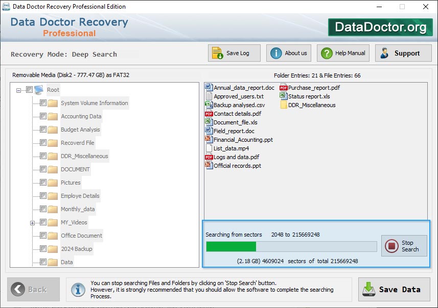Click DDR_Miscellaneous folder icon in file list

pyautogui.click(x=284, y=105)
